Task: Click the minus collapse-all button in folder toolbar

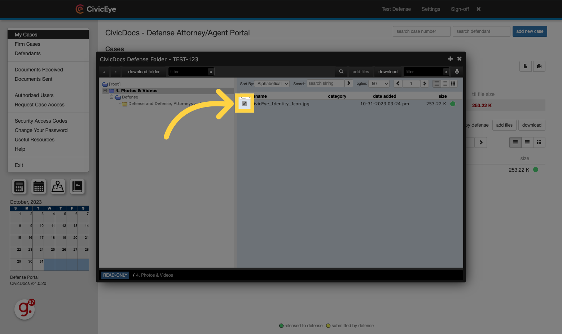Action: click(115, 72)
